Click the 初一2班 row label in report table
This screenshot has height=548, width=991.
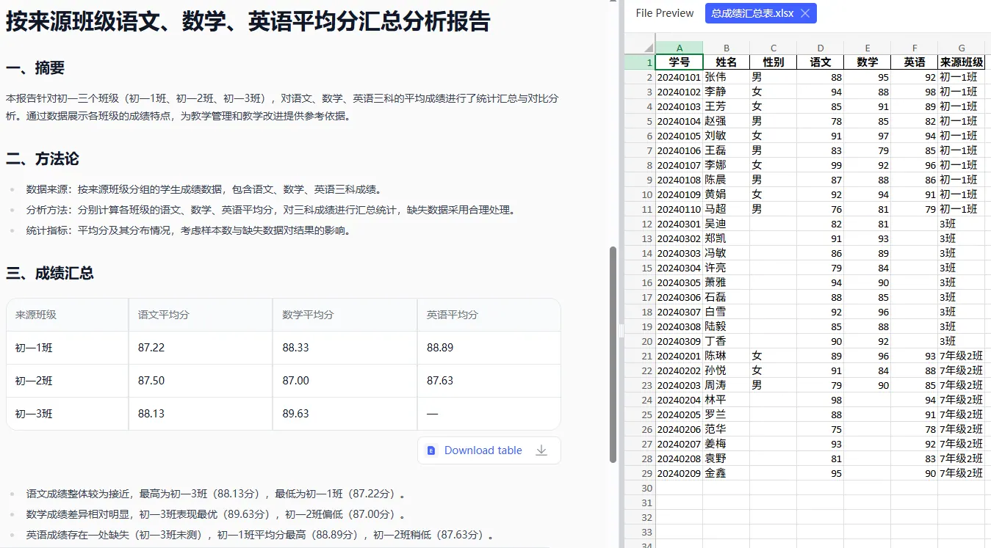[x=34, y=381]
